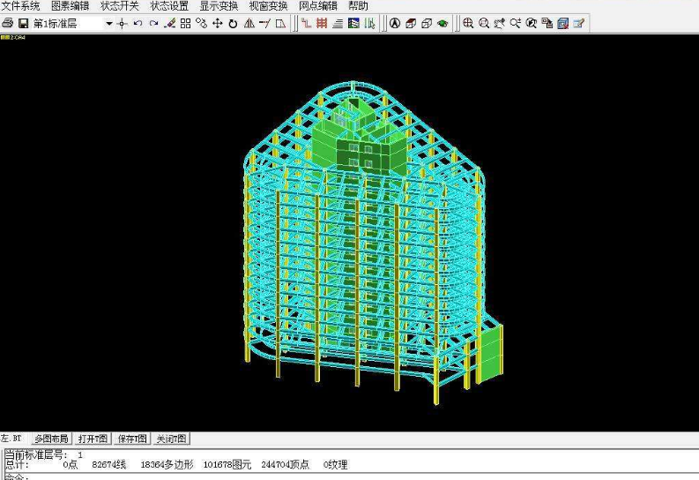Select the rotate tool icon
The height and width of the screenshot is (480, 699).
coord(234,23)
